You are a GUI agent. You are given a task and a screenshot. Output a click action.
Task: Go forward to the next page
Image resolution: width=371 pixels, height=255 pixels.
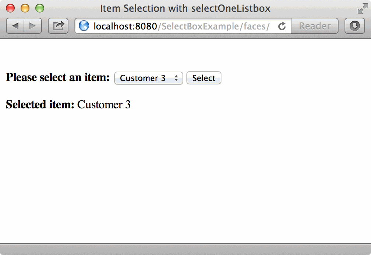[33, 26]
